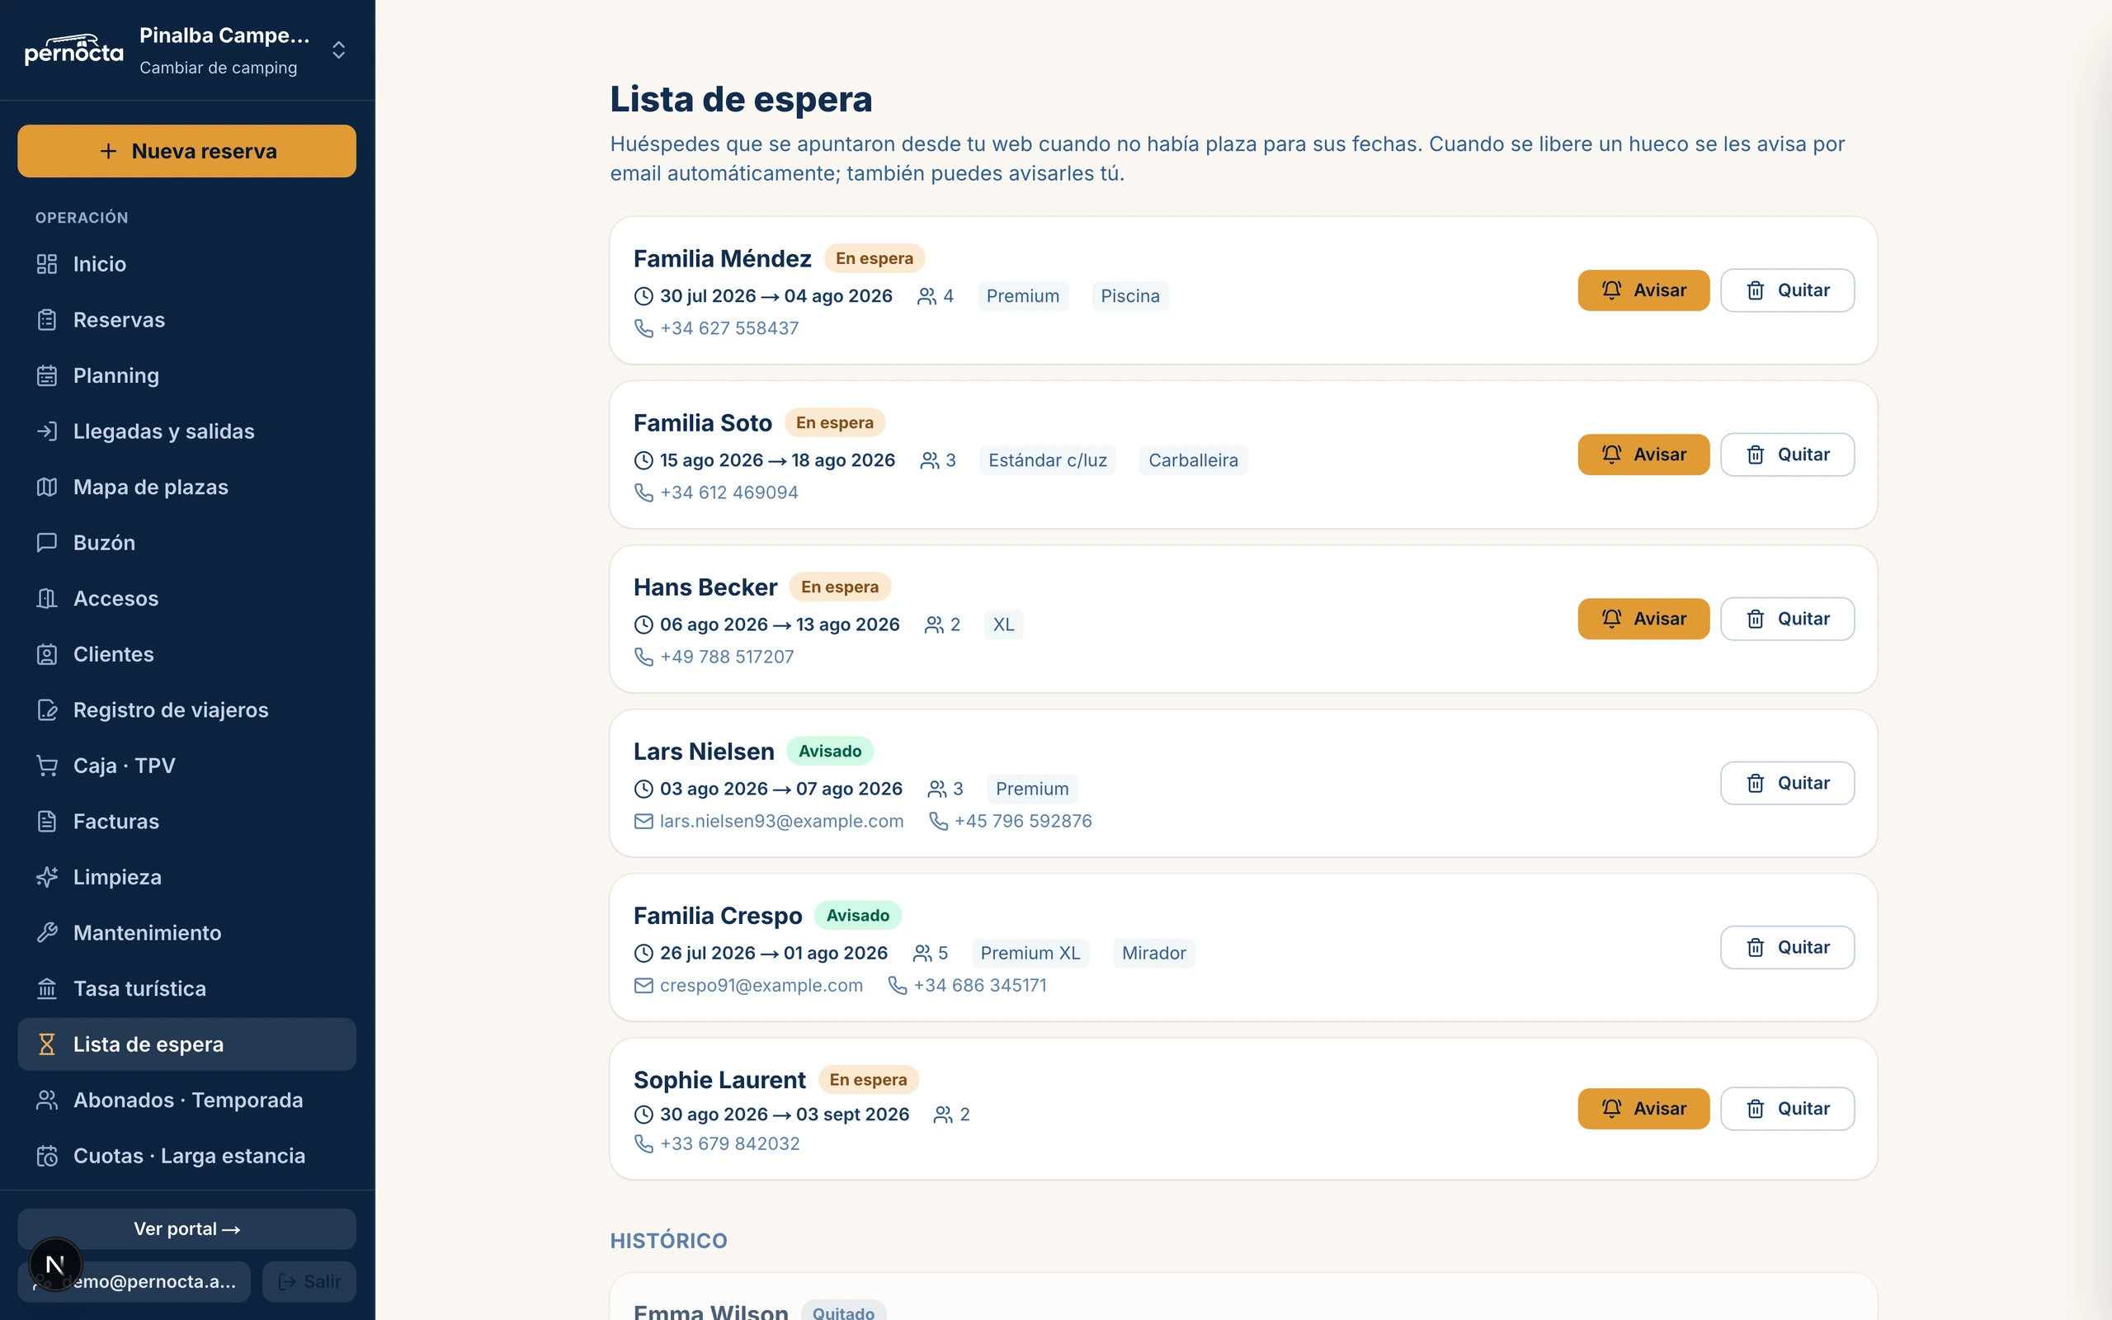Image resolution: width=2112 pixels, height=1320 pixels.
Task: Click the HISTÓRICO section heading
Action: pyautogui.click(x=668, y=1241)
